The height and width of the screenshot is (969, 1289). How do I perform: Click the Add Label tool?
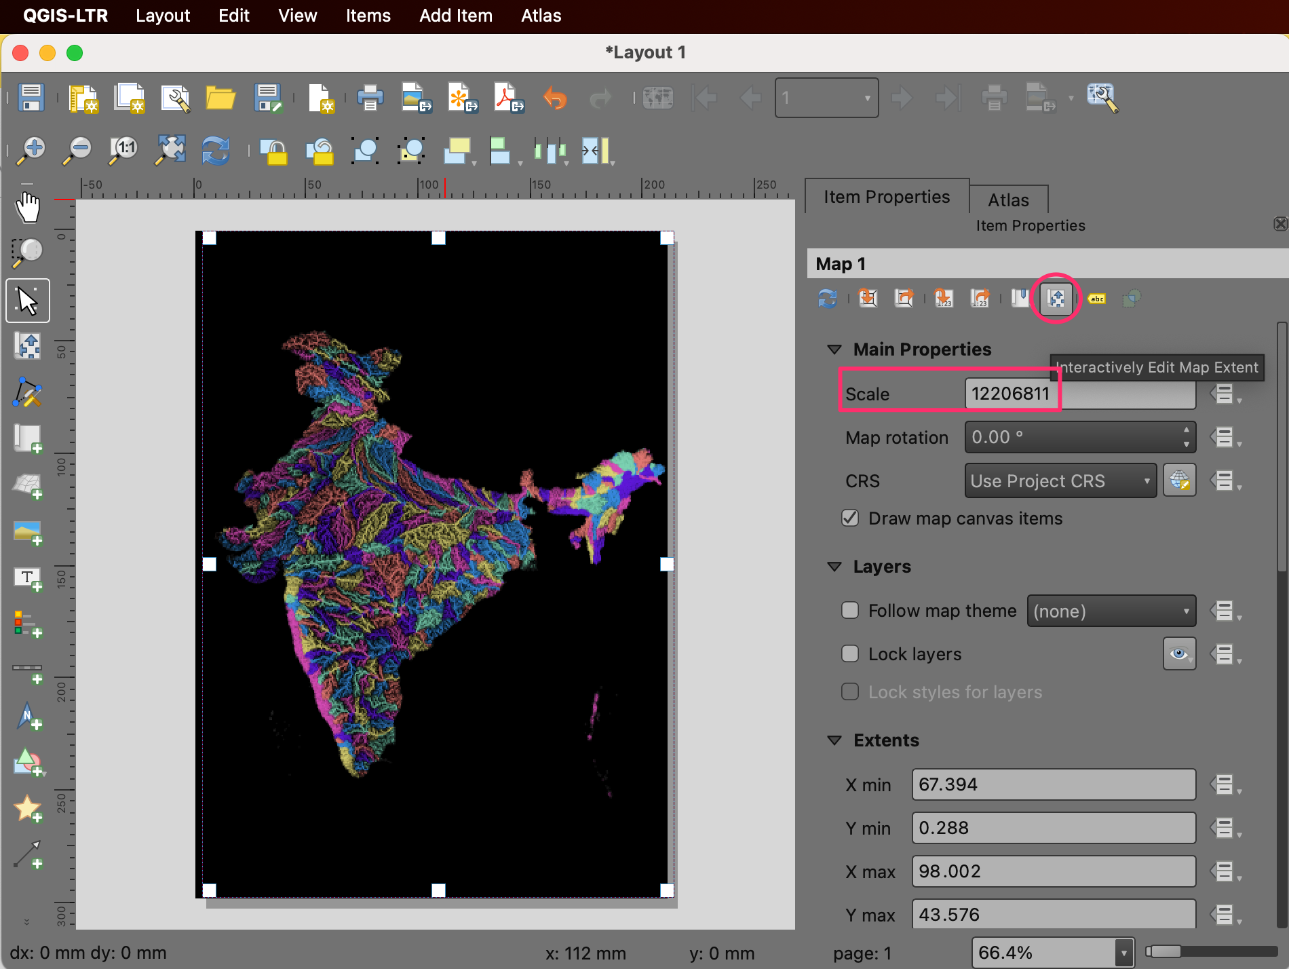[x=28, y=579]
